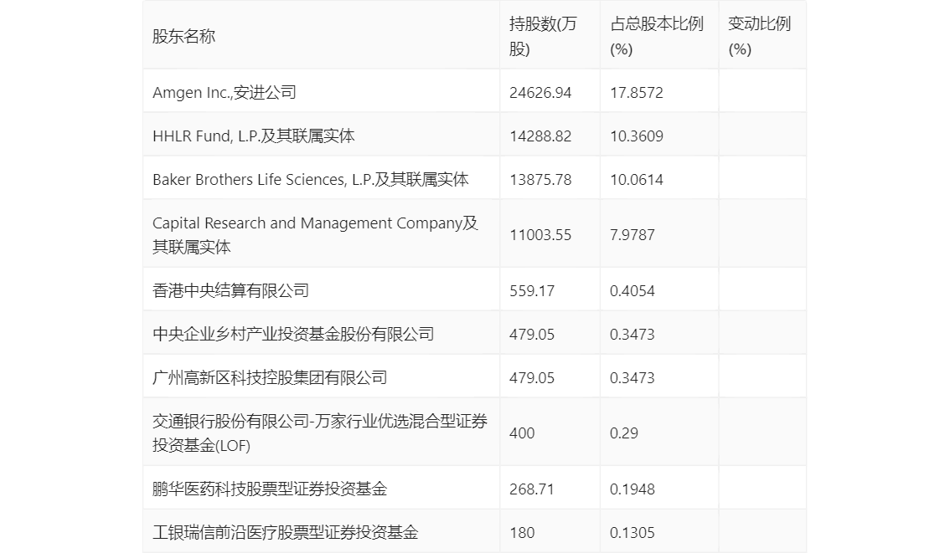The height and width of the screenshot is (553, 950).
Task: Select the value 14288.82
Action: (540, 136)
